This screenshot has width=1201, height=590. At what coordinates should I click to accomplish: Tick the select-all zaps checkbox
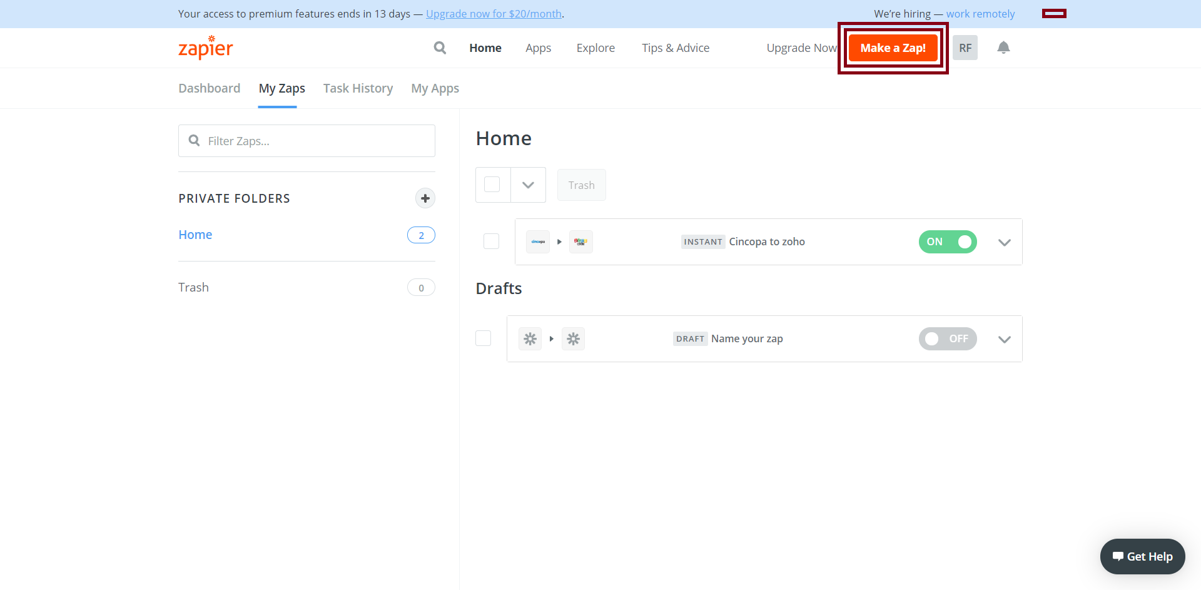492,185
